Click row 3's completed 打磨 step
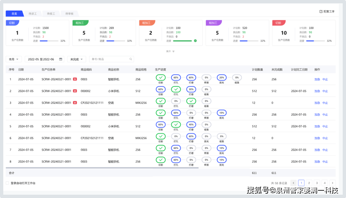This screenshot has height=198, width=346. tap(191, 101)
